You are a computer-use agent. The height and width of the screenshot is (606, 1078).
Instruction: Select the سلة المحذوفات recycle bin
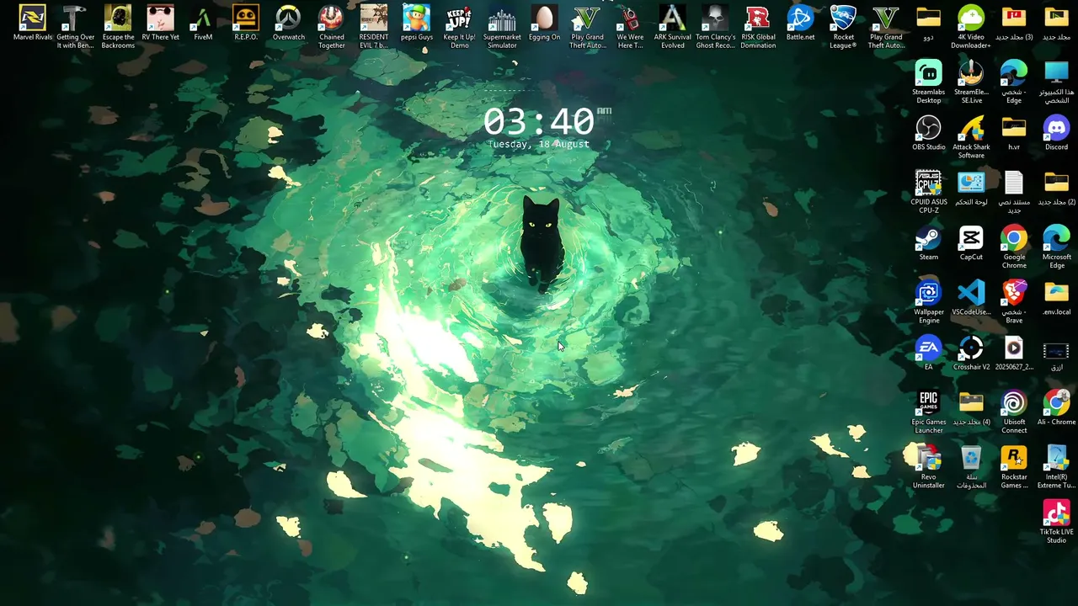point(971,466)
